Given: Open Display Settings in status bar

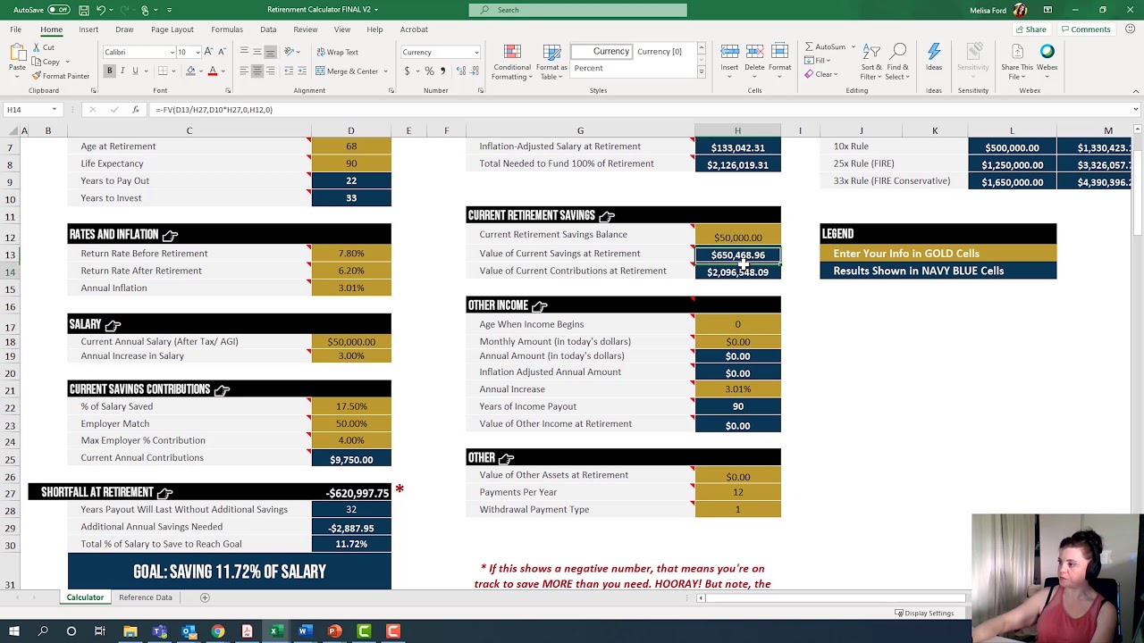Looking at the screenshot, I should [924, 614].
